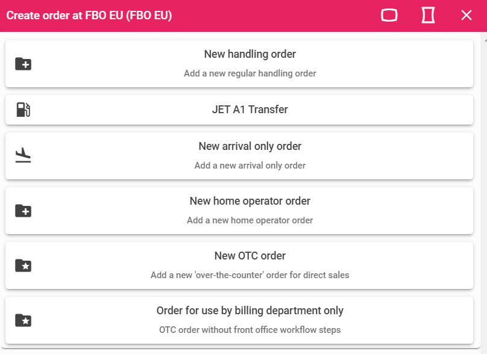Click the folder-plus icon for handling order
The height and width of the screenshot is (354, 487).
24,64
